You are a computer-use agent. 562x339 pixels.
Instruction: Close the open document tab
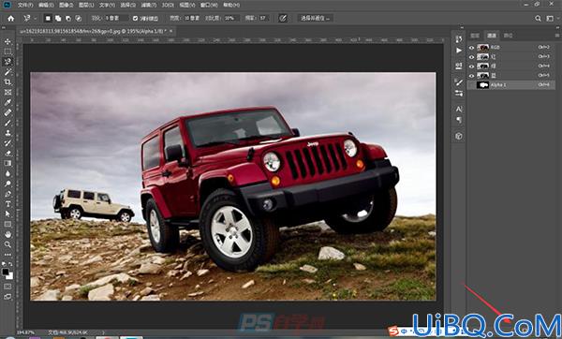171,31
